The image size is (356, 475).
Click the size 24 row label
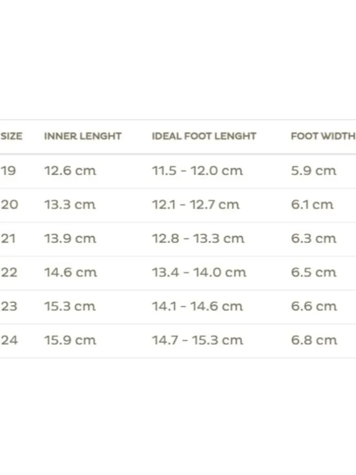9,340
